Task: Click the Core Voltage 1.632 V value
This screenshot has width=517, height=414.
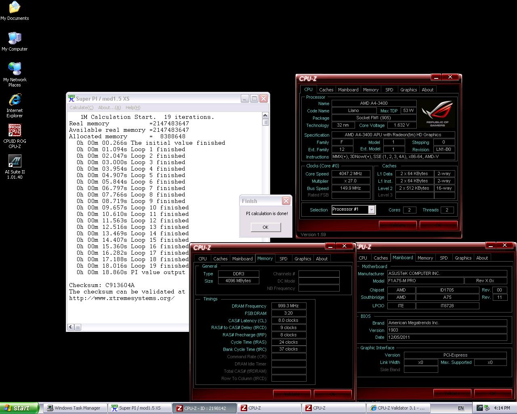Action: [401, 125]
